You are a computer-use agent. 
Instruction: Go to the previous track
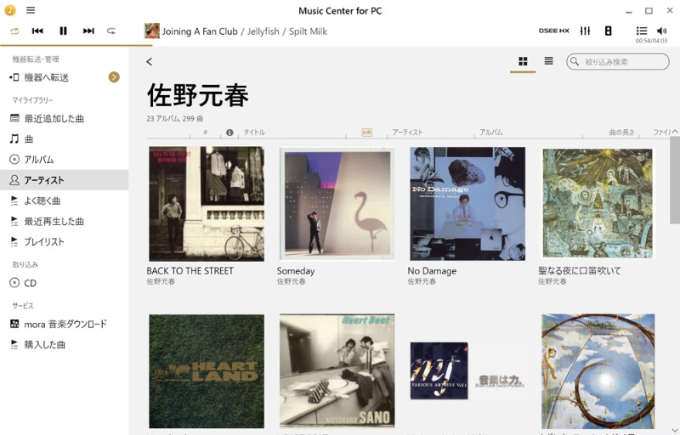pos(37,31)
